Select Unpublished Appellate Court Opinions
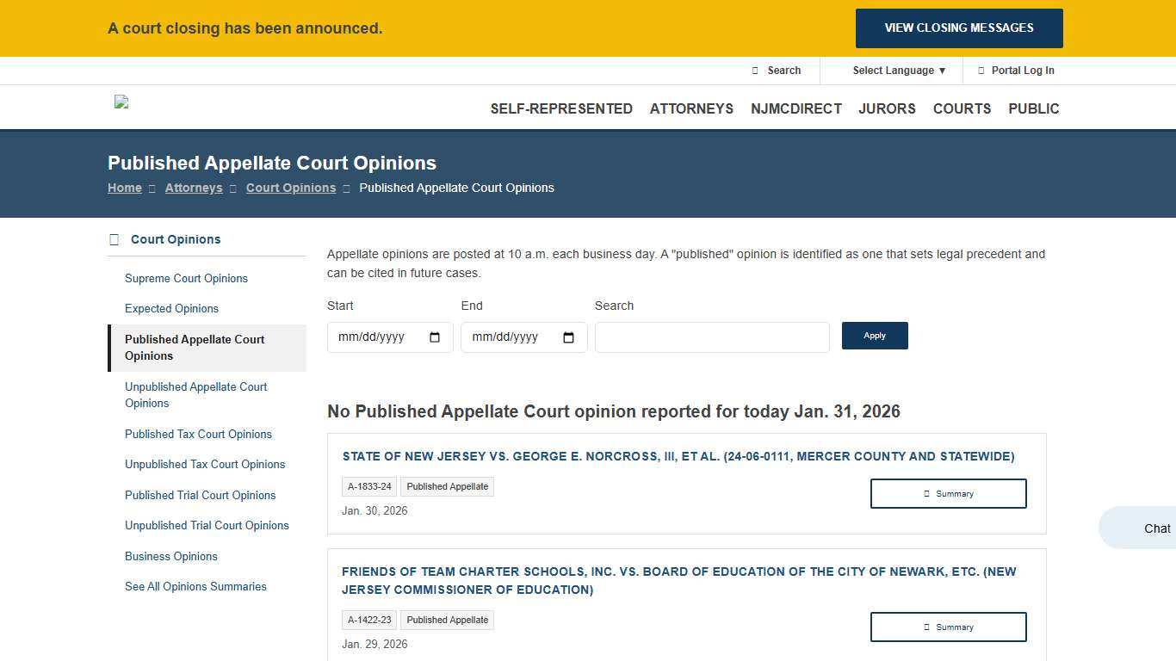Viewport: 1176px width, 661px height. (195, 395)
